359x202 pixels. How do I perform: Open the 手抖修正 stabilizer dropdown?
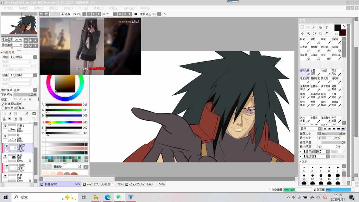[x=159, y=14]
